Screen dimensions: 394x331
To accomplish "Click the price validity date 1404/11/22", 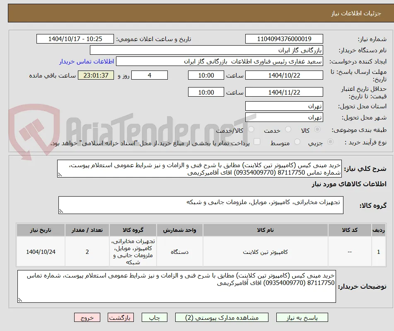I will coord(284,92).
